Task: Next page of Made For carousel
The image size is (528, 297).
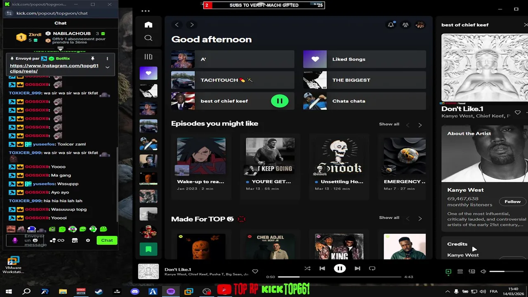Action: click(x=420, y=219)
